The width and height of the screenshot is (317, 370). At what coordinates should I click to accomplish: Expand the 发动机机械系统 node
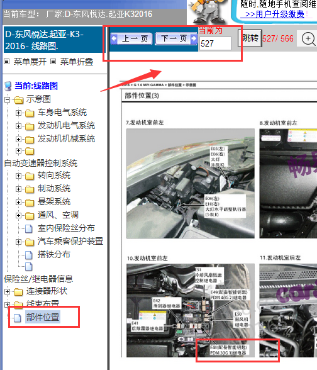pos(18,139)
